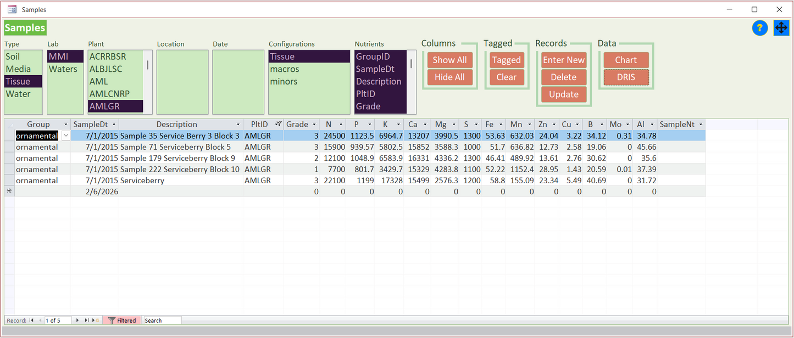Screen dimensions: 794x338
Task: Open the SampleDt column filter dropdown
Action: pyautogui.click(x=114, y=125)
